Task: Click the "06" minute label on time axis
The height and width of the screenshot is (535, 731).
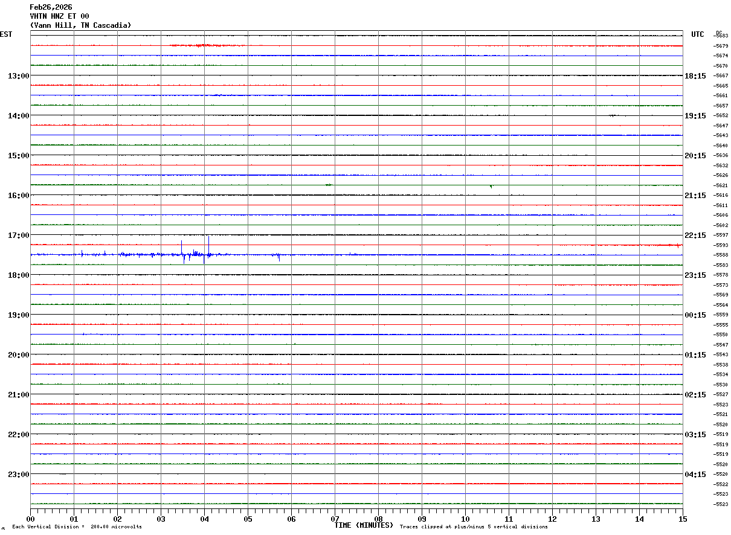Action: click(291, 519)
